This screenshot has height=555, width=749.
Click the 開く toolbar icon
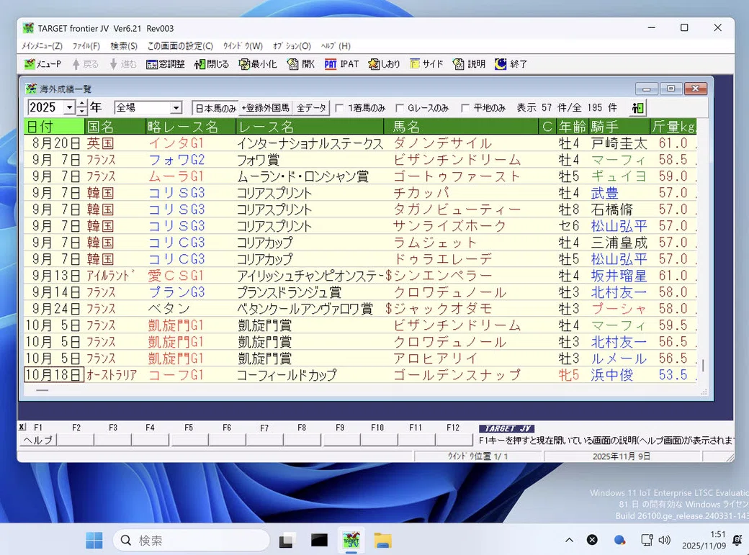(x=301, y=64)
